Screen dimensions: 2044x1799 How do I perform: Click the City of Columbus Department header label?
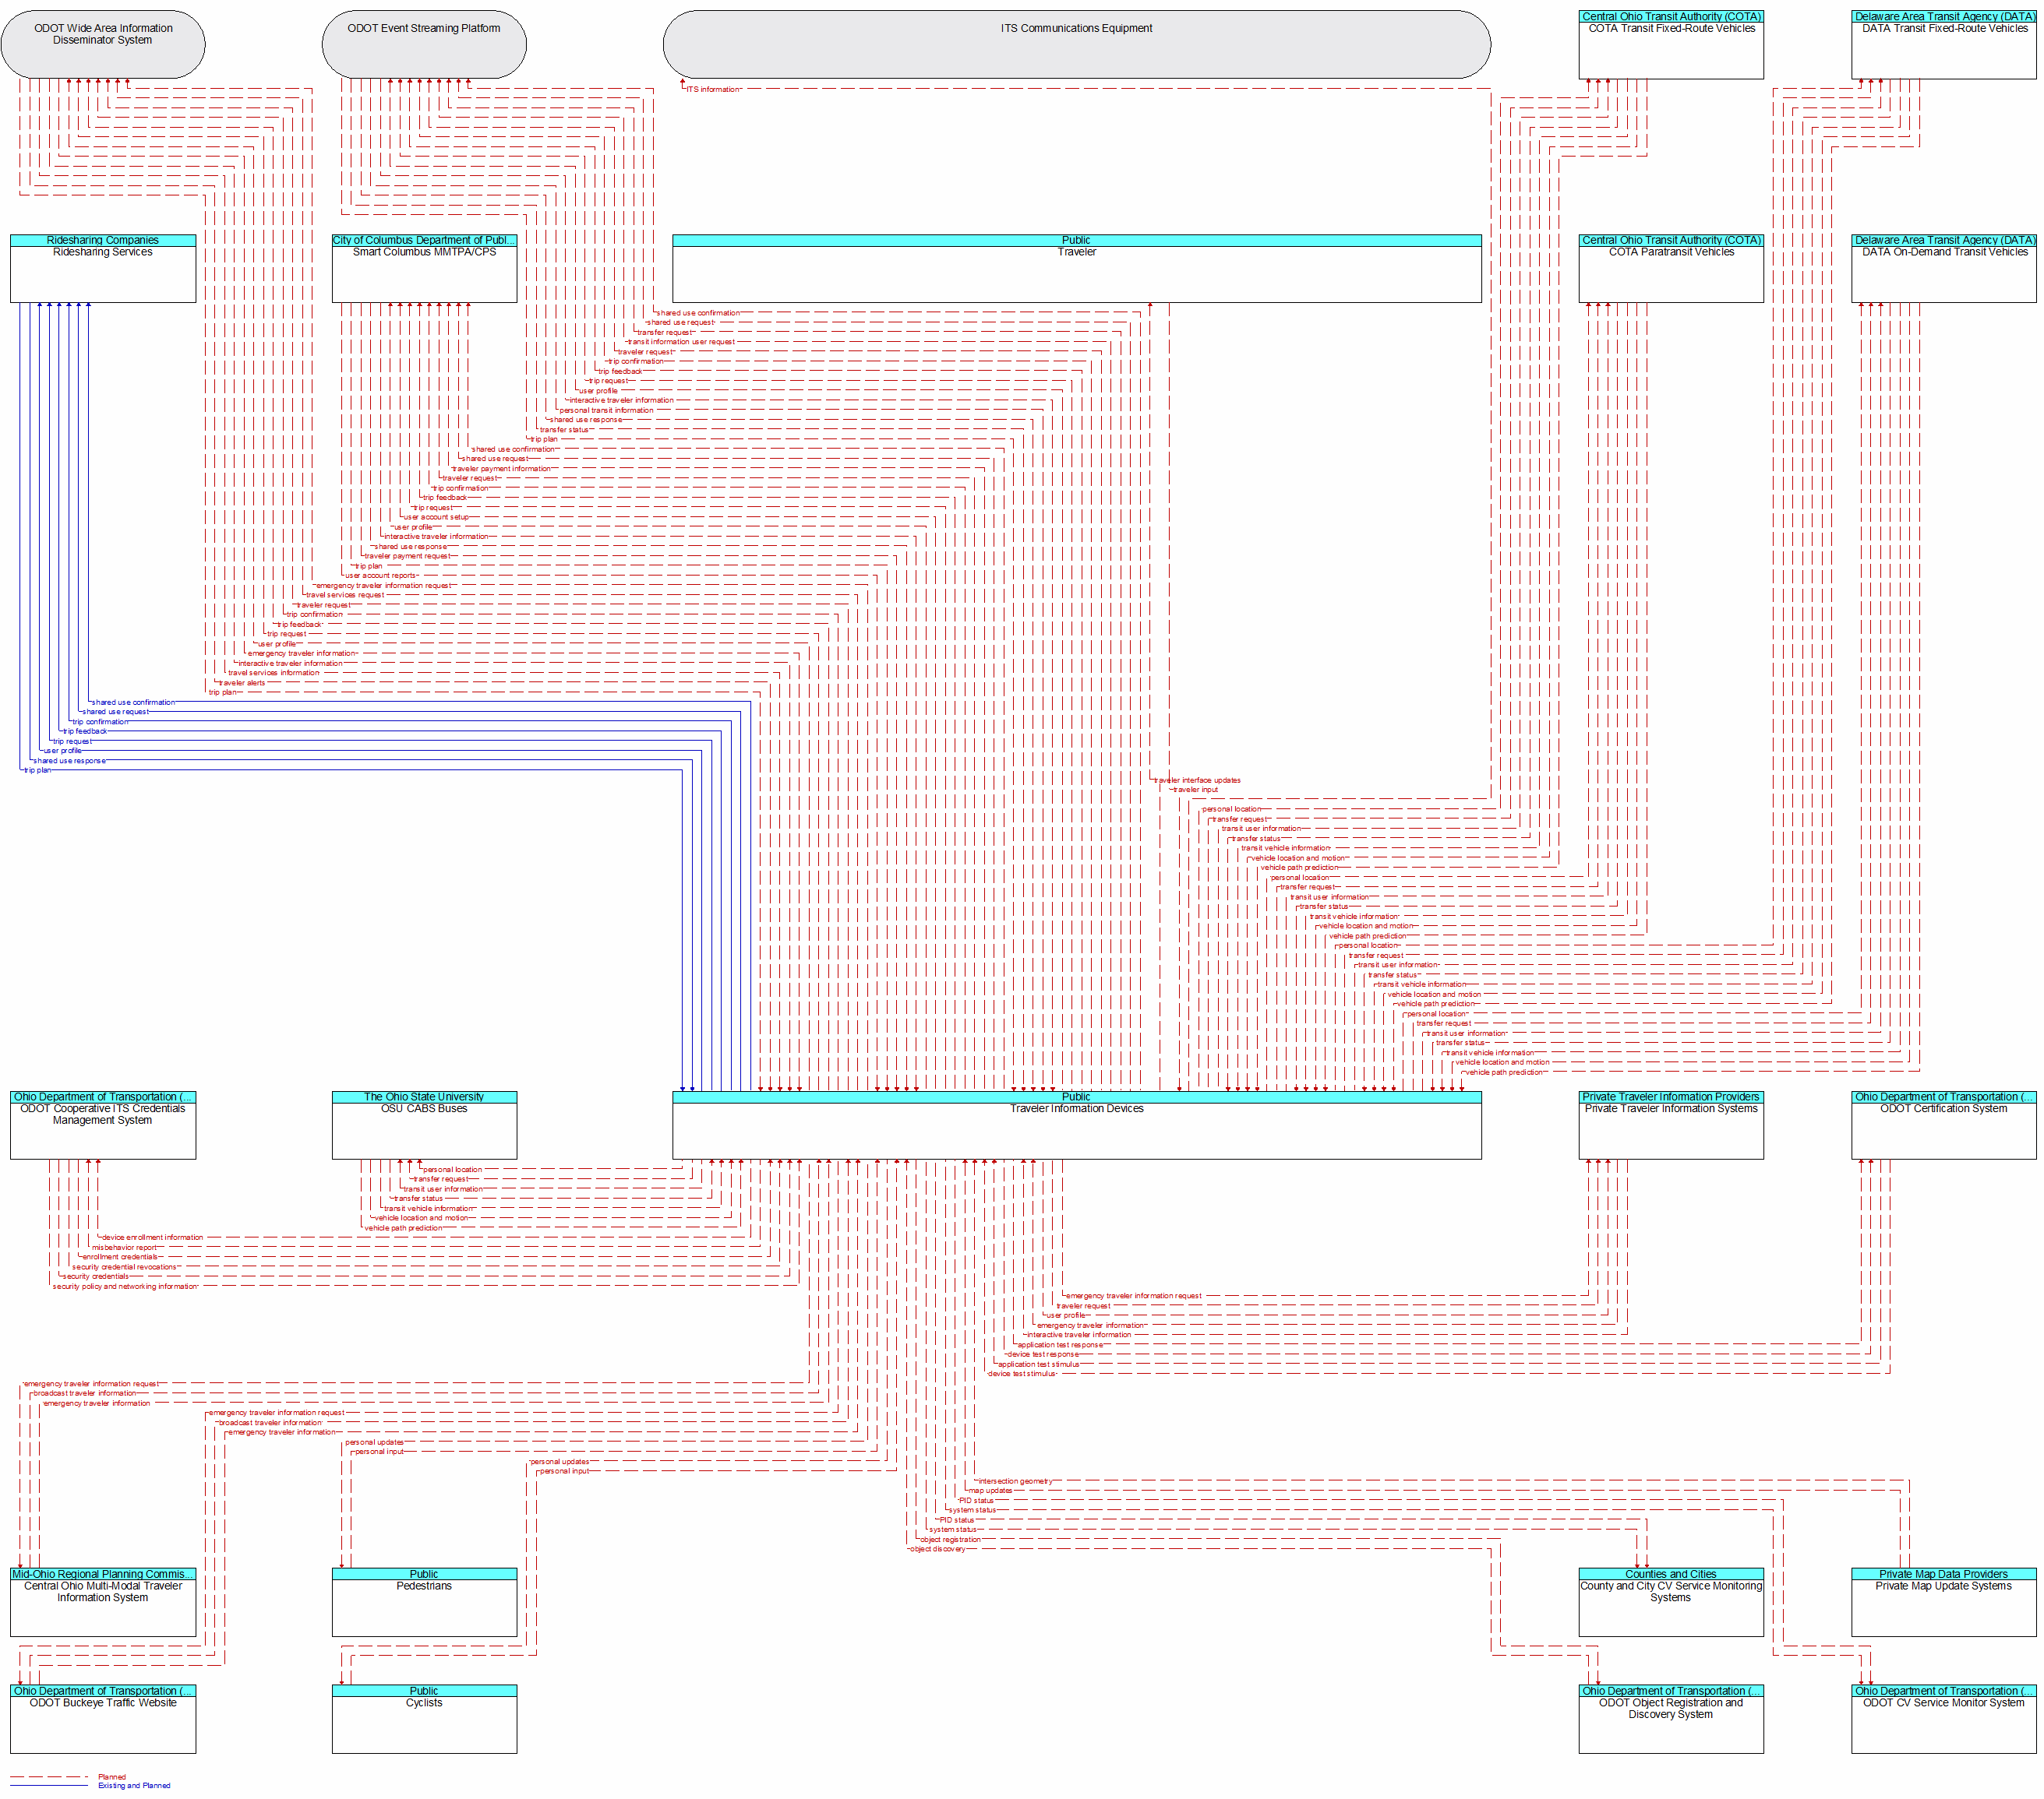click(424, 240)
